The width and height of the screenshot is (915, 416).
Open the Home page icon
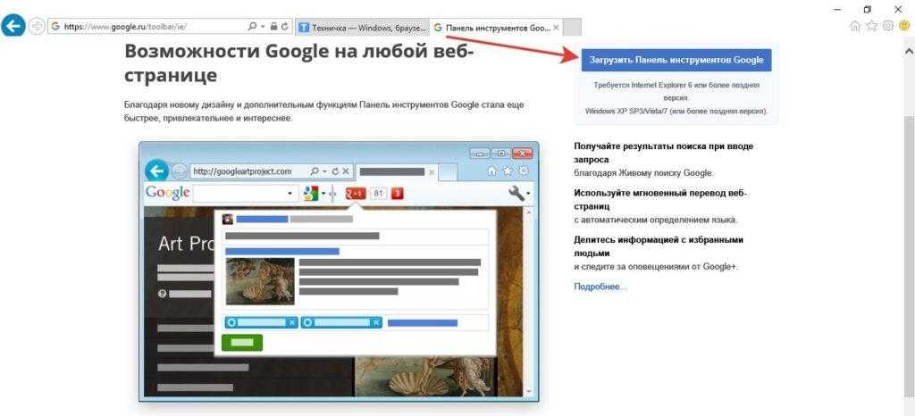coord(855,26)
